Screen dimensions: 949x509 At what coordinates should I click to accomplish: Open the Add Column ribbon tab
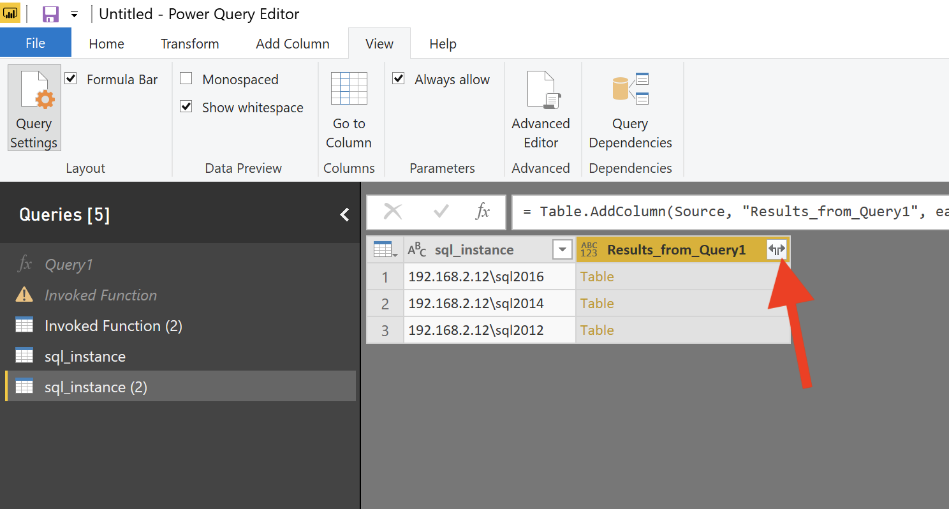pyautogui.click(x=293, y=43)
